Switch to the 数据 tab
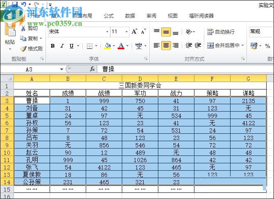This screenshot has height=199, width=274. coord(130,16)
